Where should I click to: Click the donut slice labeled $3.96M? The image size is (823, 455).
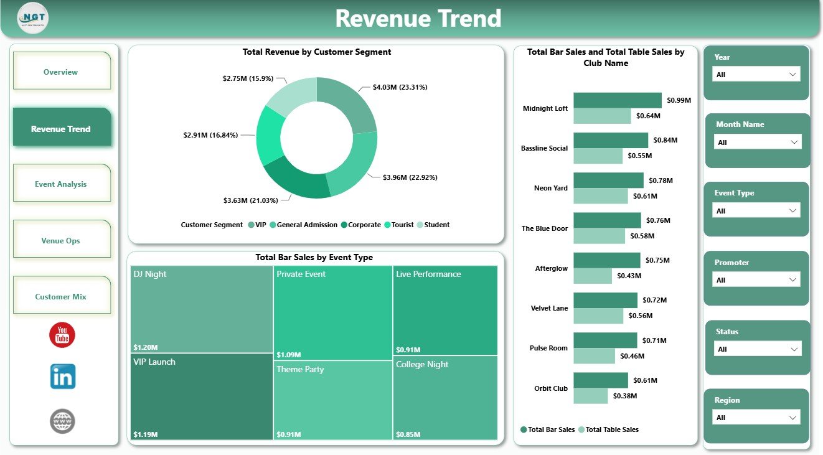tap(355, 164)
